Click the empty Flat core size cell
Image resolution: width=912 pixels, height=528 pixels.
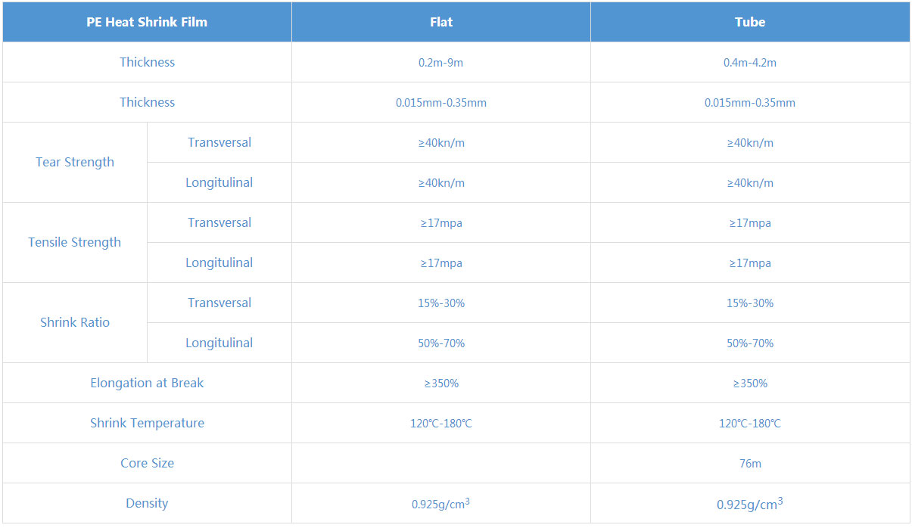441,463
